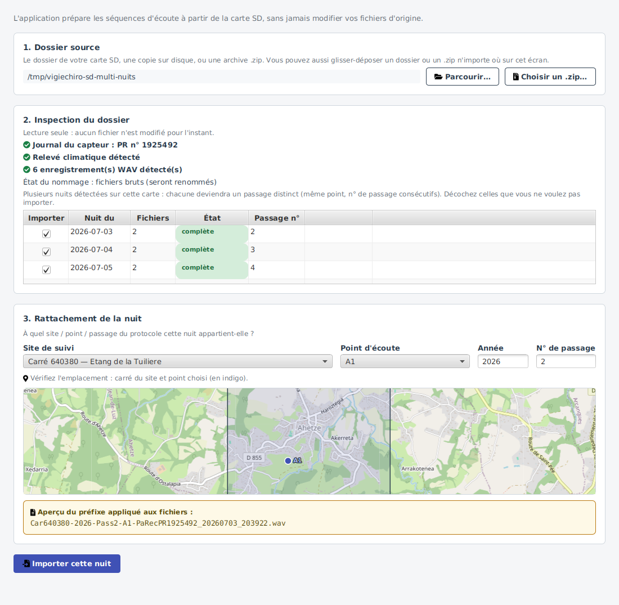This screenshot has height=605, width=619.
Task: Click the État column header
Action: coord(212,218)
